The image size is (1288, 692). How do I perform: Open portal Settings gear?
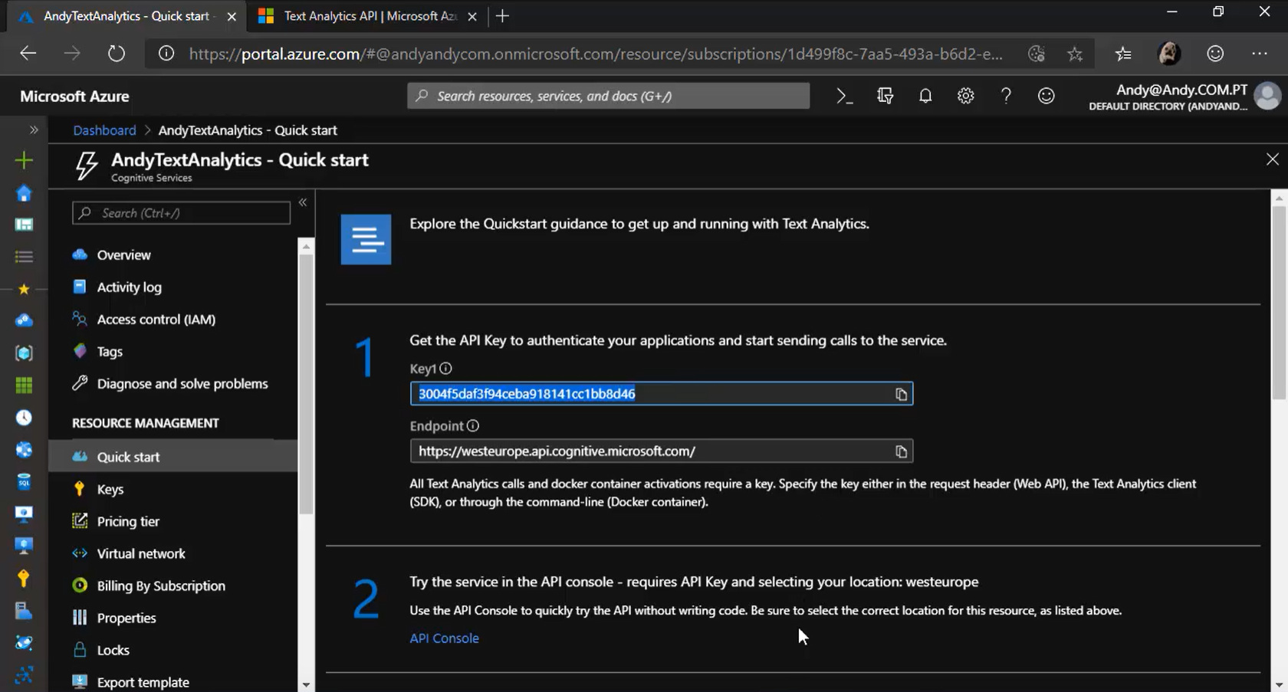pos(965,96)
